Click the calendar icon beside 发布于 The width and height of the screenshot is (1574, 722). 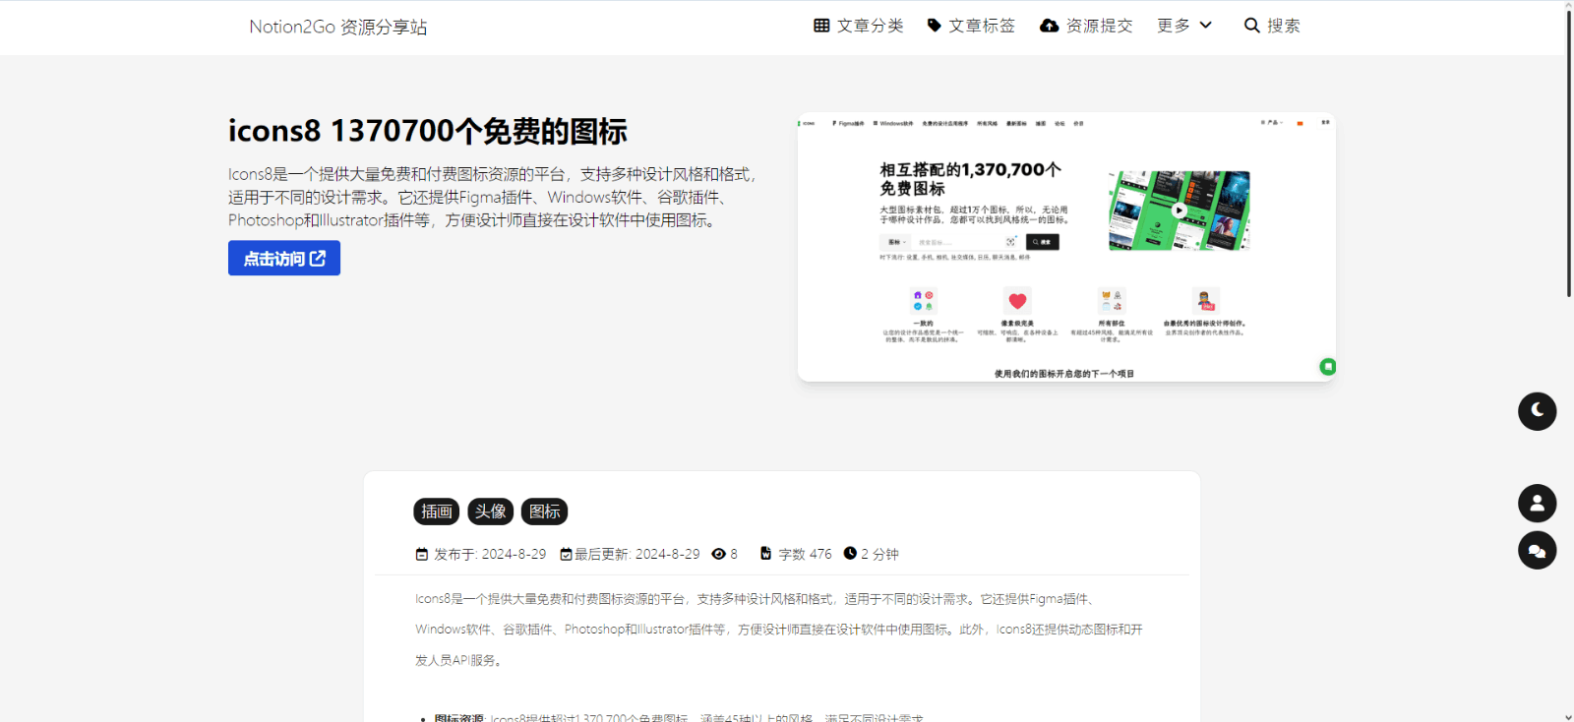point(422,554)
